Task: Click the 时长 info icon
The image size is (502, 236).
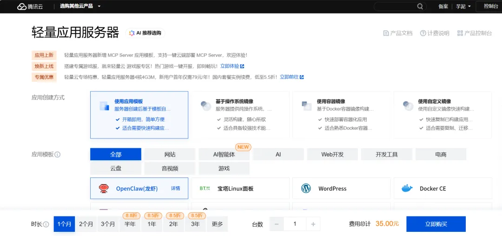Action: click(x=46, y=224)
